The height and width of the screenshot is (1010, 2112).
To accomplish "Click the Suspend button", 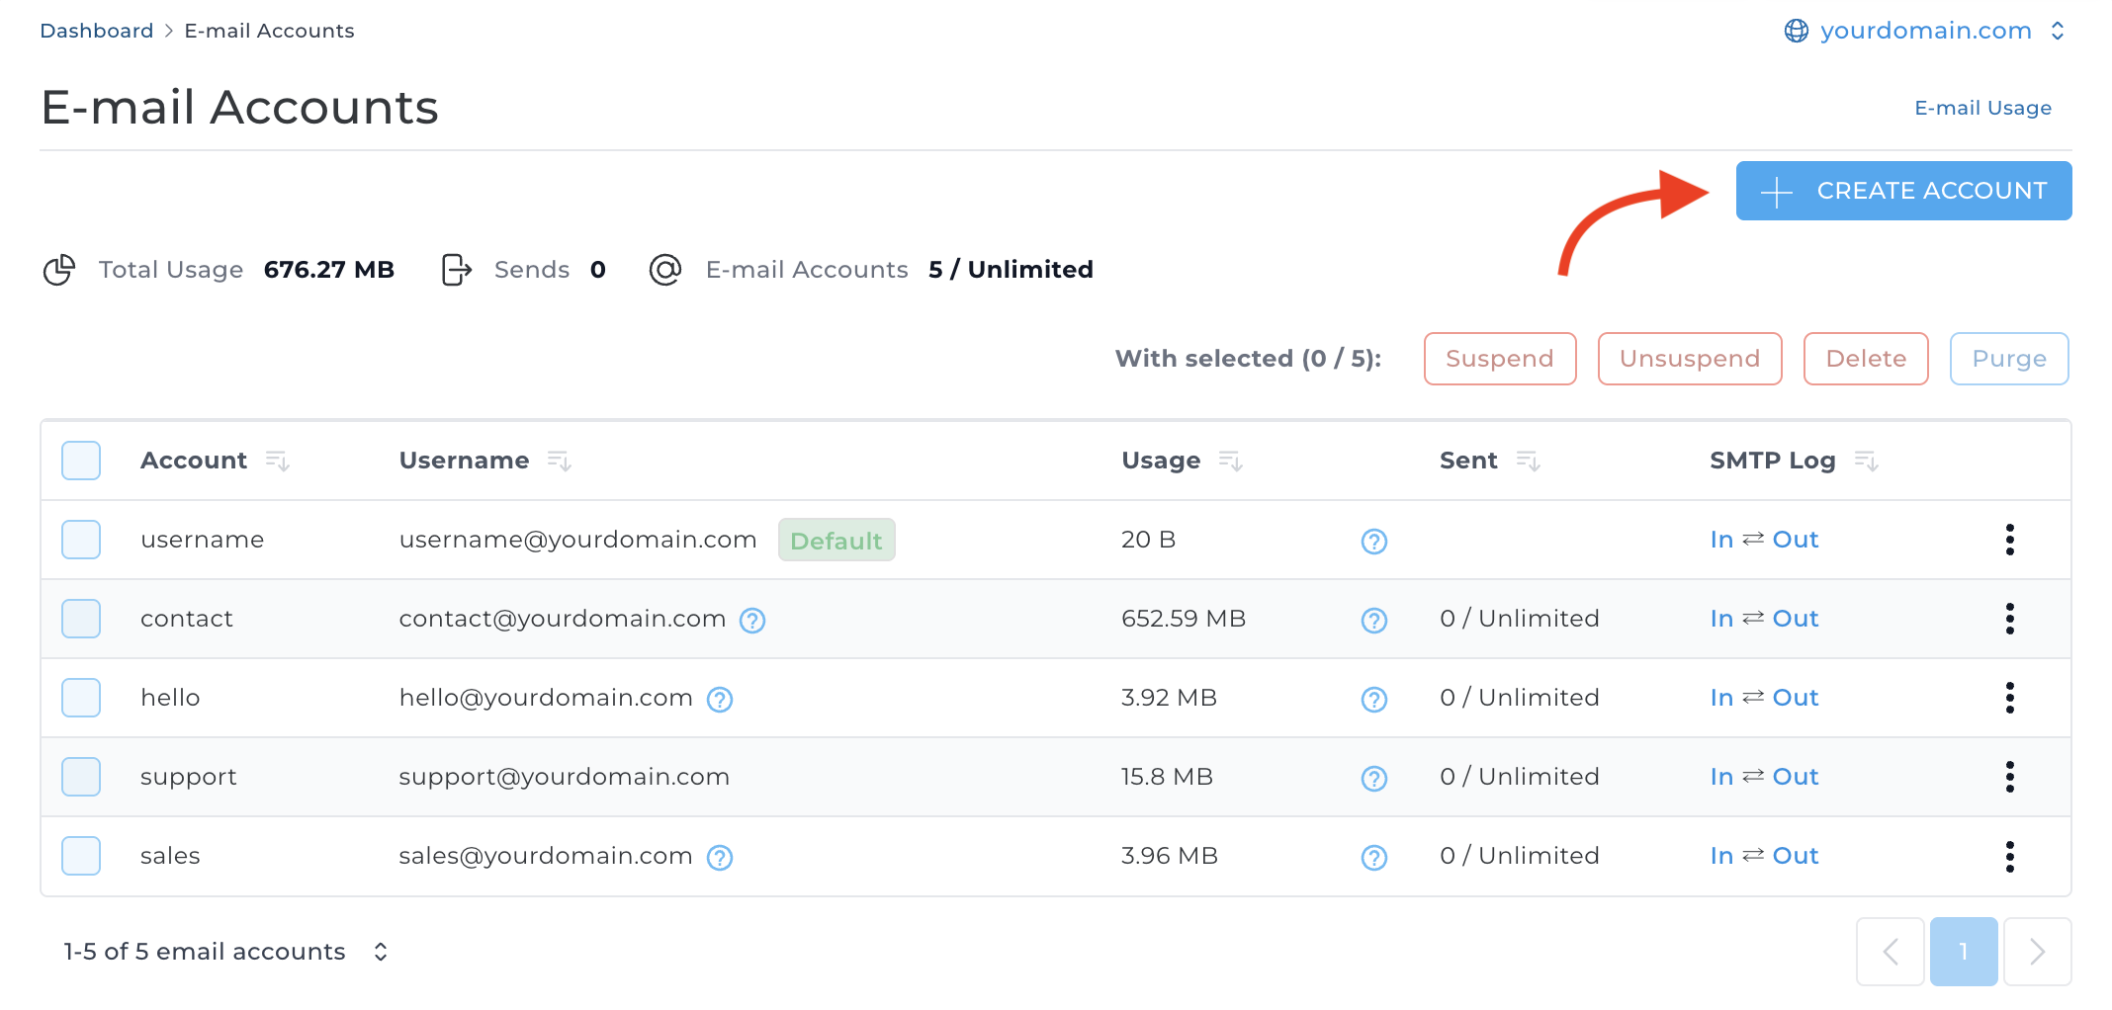I will click(1499, 359).
